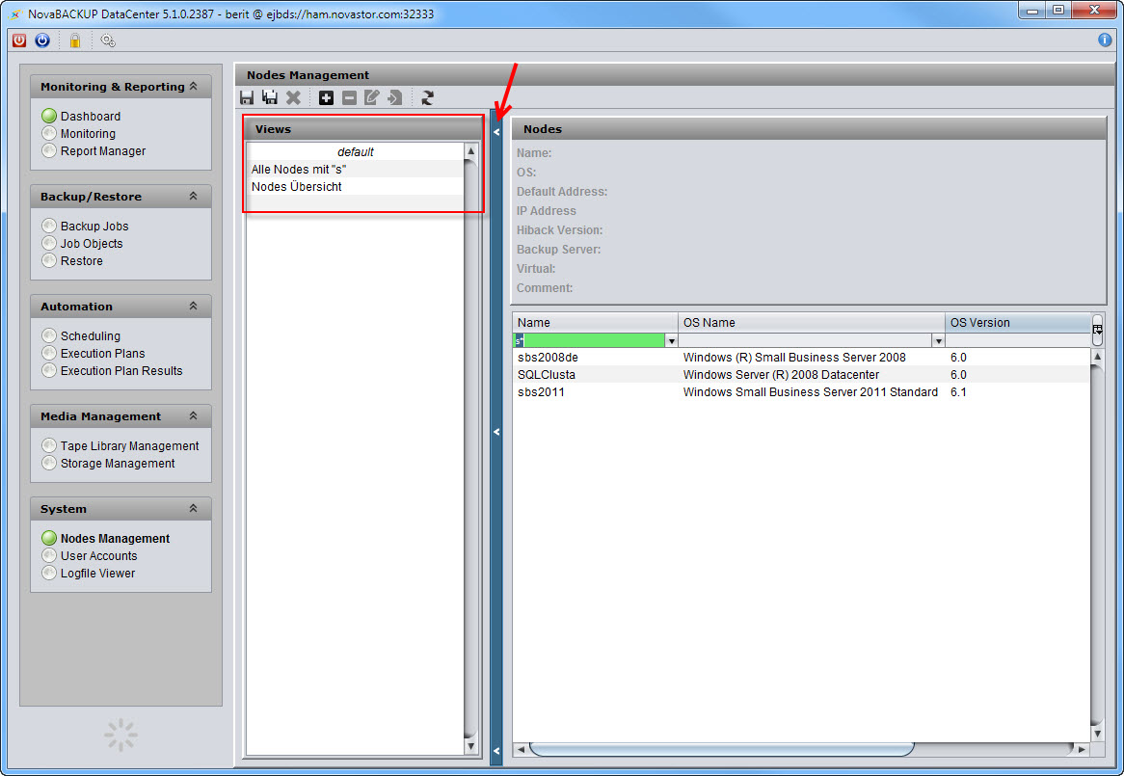Delete the view with the X icon

point(293,97)
